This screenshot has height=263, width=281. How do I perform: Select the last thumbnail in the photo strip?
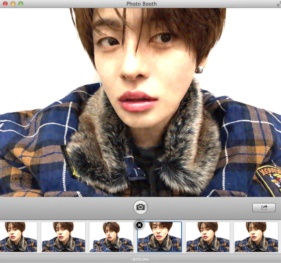coord(256,237)
